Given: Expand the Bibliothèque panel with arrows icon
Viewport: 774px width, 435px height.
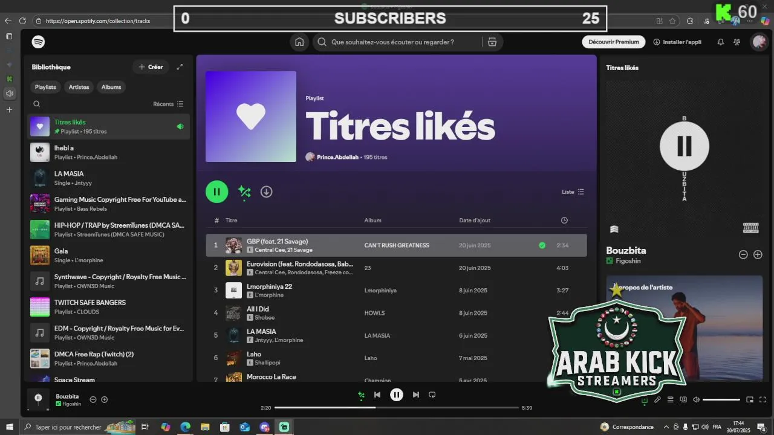Looking at the screenshot, I should point(180,67).
